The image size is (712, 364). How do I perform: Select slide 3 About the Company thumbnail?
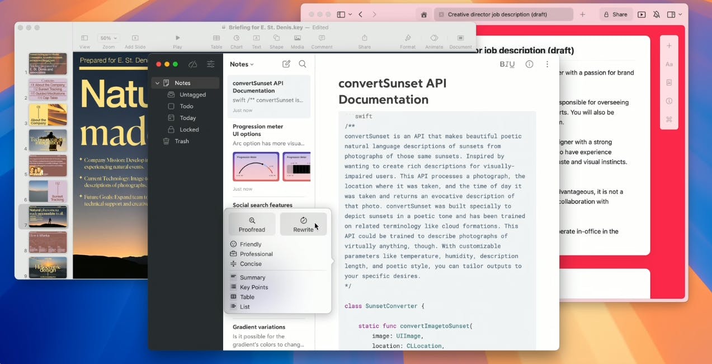tap(48, 115)
